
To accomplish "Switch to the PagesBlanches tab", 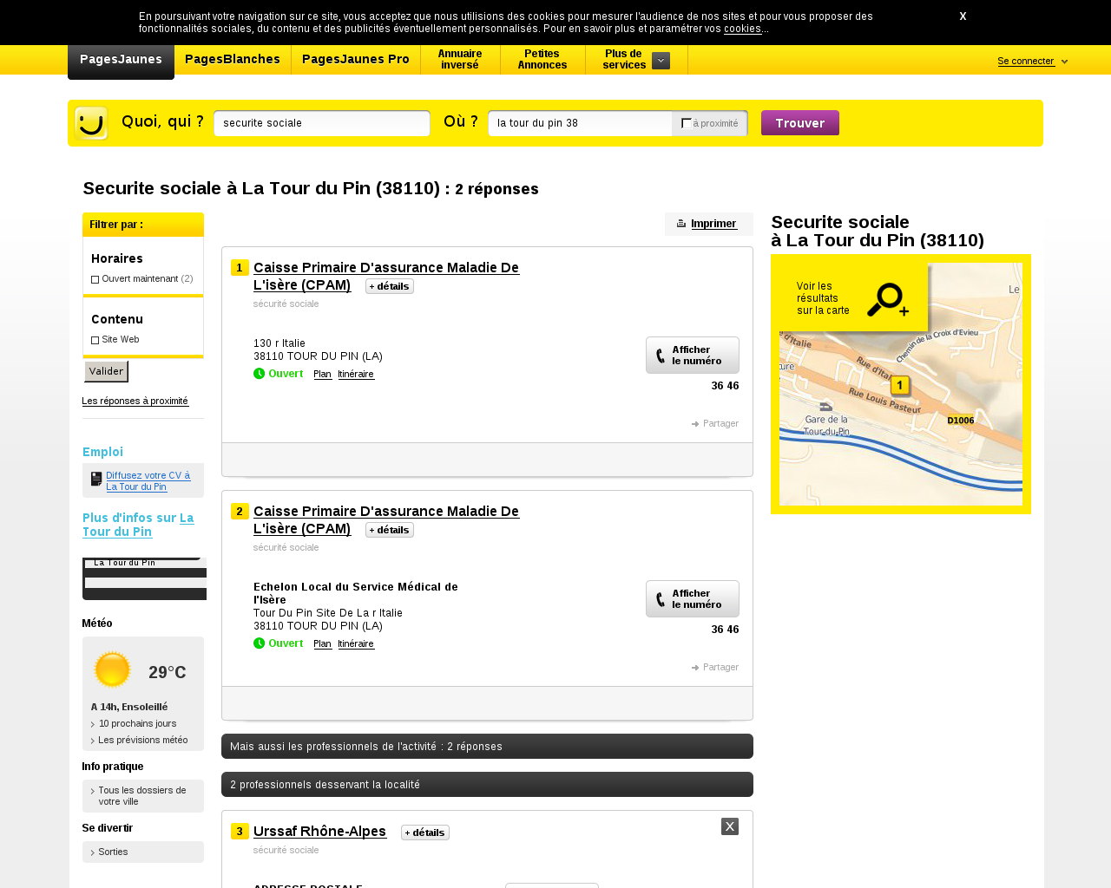I will point(233,60).
